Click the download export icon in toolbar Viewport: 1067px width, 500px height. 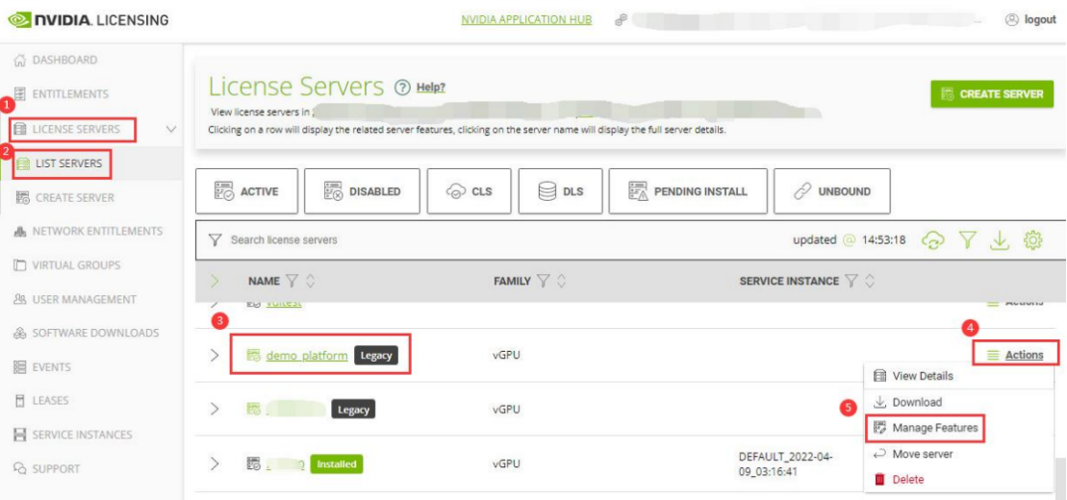pos(1000,240)
